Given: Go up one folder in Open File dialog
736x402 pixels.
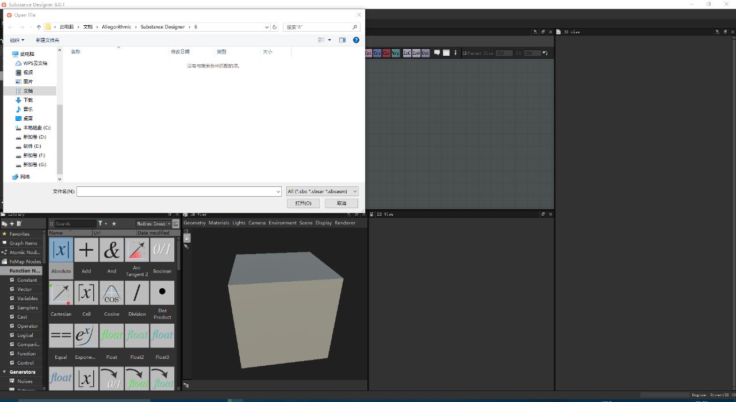Looking at the screenshot, I should 39,27.
